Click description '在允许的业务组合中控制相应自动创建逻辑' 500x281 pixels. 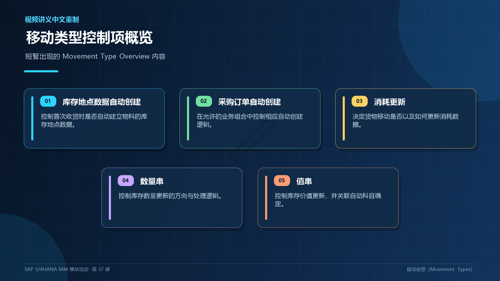click(x=250, y=120)
